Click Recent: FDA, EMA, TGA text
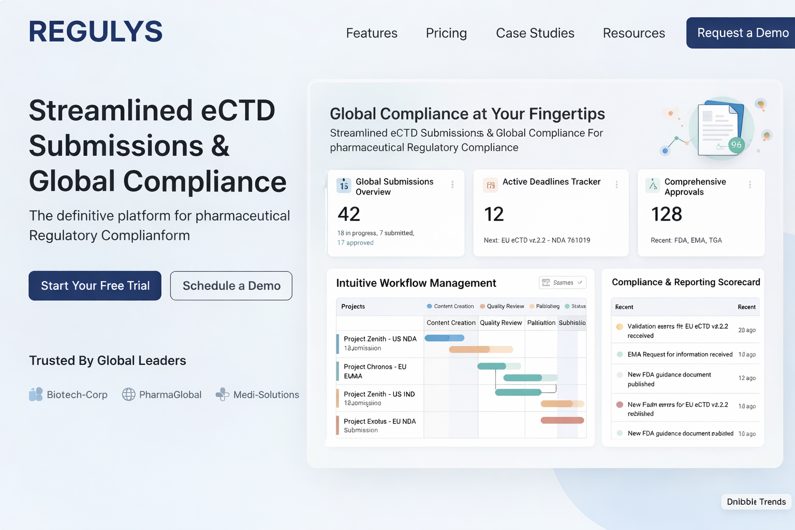This screenshot has width=795, height=530. click(686, 240)
